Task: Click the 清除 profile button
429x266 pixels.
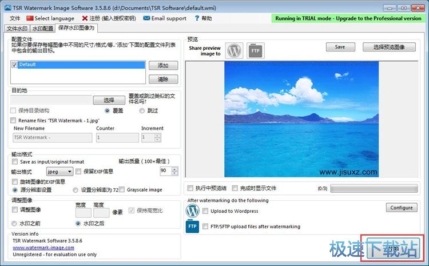Action: point(164,80)
